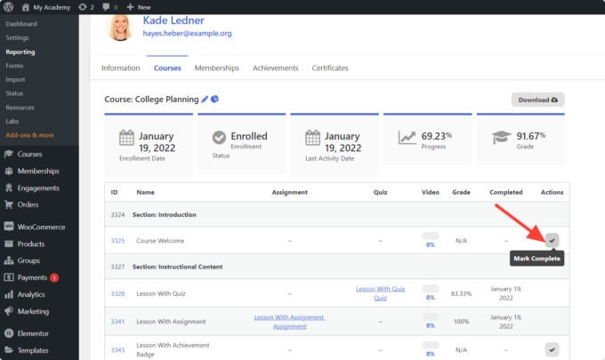This screenshot has width=605, height=360.
Task: Click the pie chart icon beside College Planning
Action: tap(215, 100)
